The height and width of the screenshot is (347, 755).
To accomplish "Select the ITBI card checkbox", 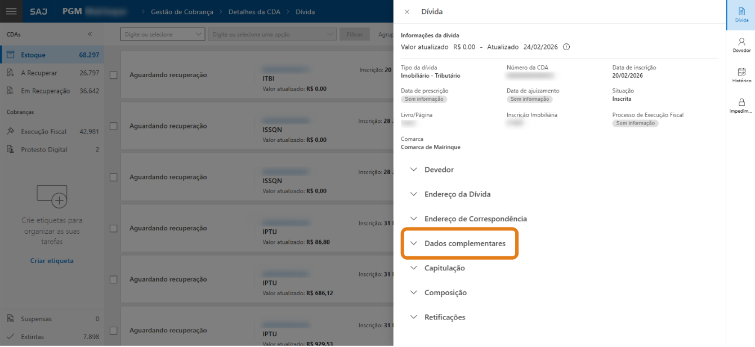I will coord(113,75).
